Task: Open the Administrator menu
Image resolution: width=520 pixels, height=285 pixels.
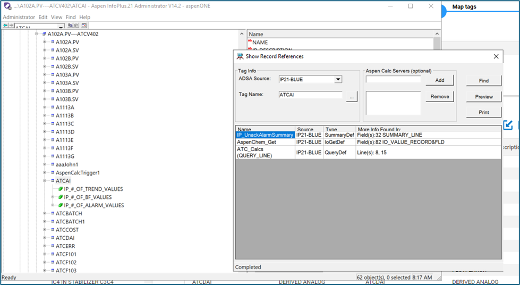Action: tap(19, 17)
